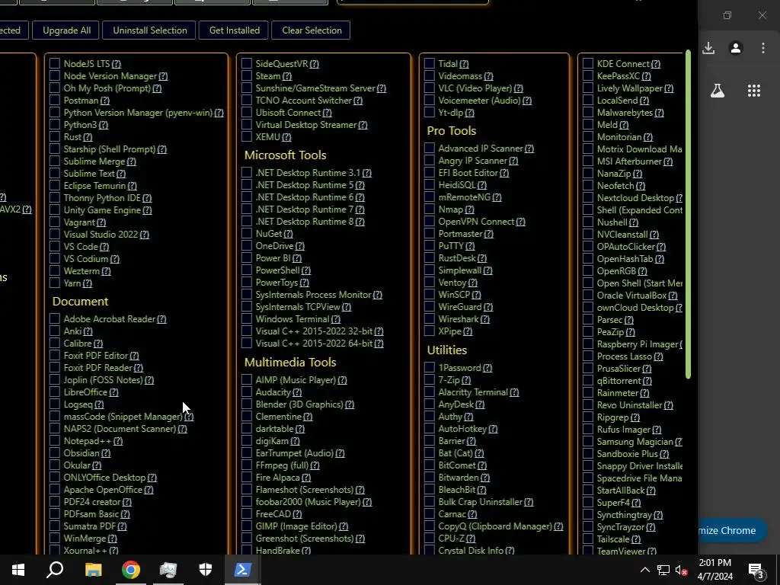The image size is (780, 585).
Task: Check the Wireshark checkbox
Action: click(430, 319)
